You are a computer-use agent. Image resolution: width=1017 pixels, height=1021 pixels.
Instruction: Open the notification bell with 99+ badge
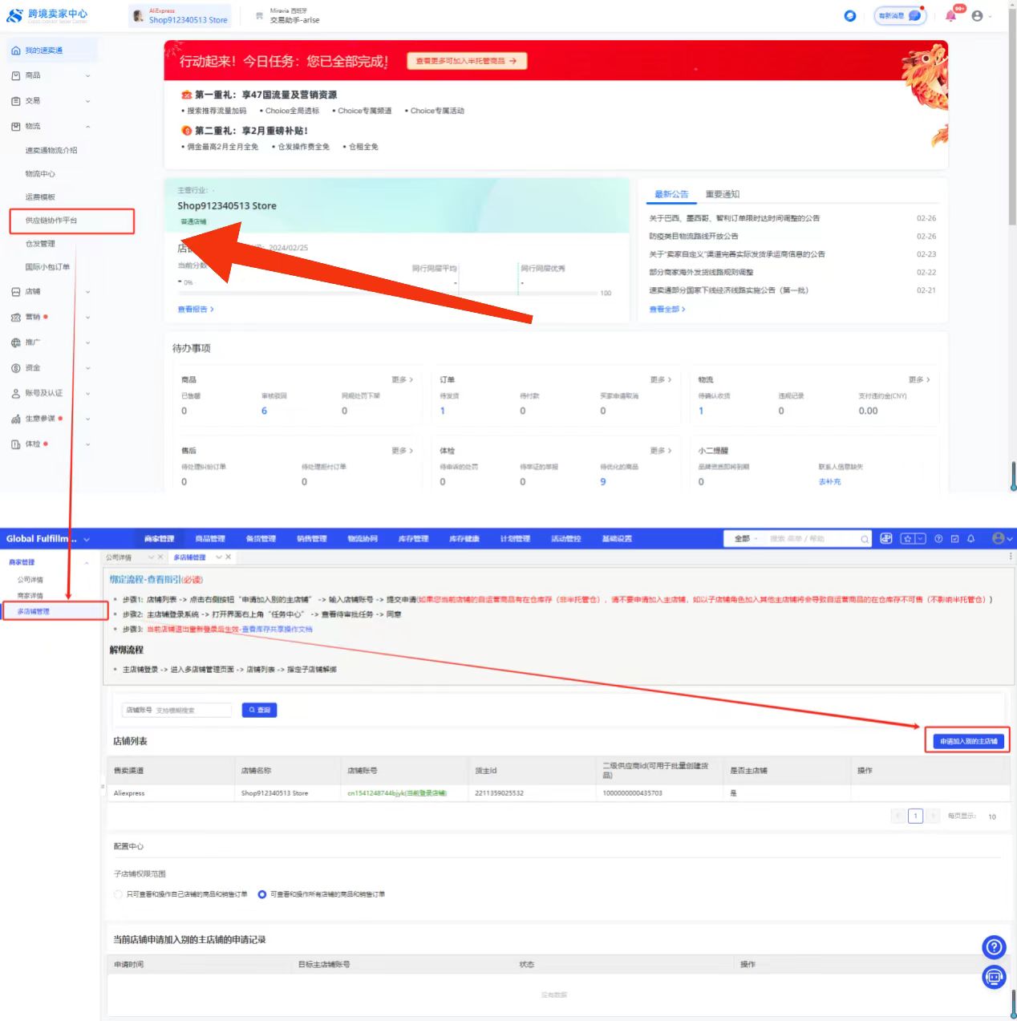coord(951,15)
